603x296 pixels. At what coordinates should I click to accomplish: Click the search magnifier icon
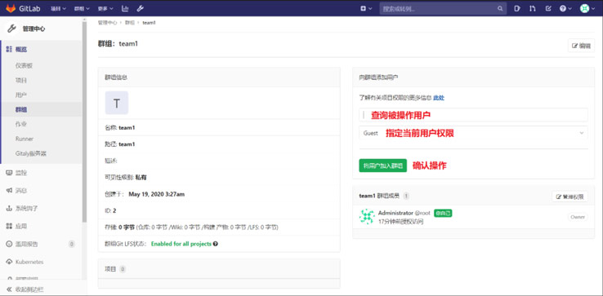tap(500, 8)
